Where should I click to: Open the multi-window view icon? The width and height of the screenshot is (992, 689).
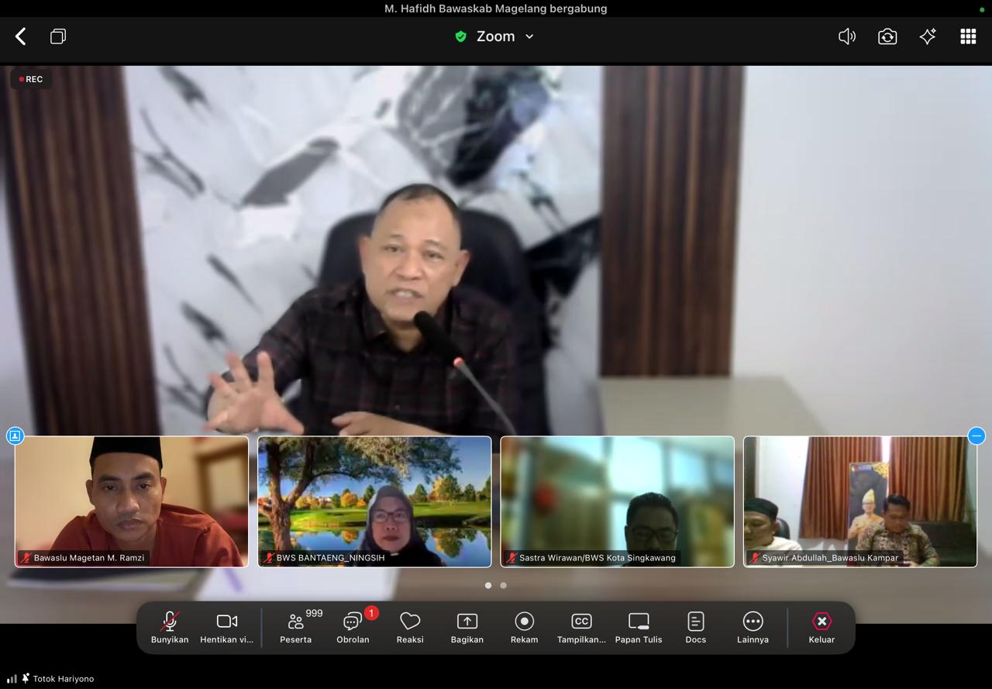(58, 36)
